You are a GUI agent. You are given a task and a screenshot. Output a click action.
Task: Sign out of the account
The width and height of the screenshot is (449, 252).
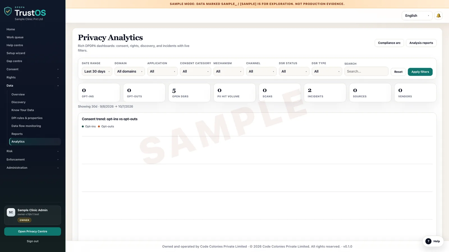(x=33, y=241)
